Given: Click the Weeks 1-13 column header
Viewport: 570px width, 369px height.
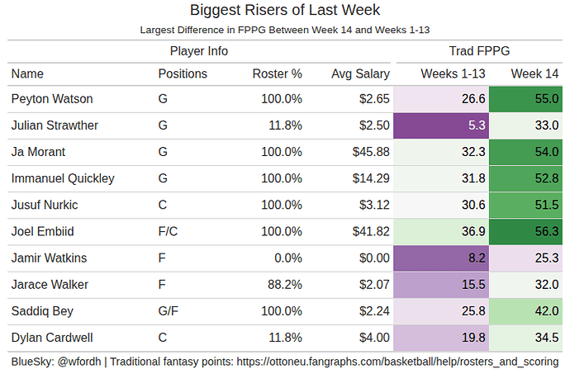Looking at the screenshot, I should pyautogui.click(x=453, y=73).
